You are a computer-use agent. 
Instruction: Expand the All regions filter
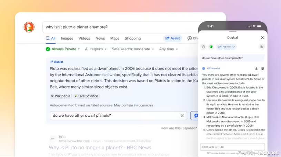coord(96,49)
